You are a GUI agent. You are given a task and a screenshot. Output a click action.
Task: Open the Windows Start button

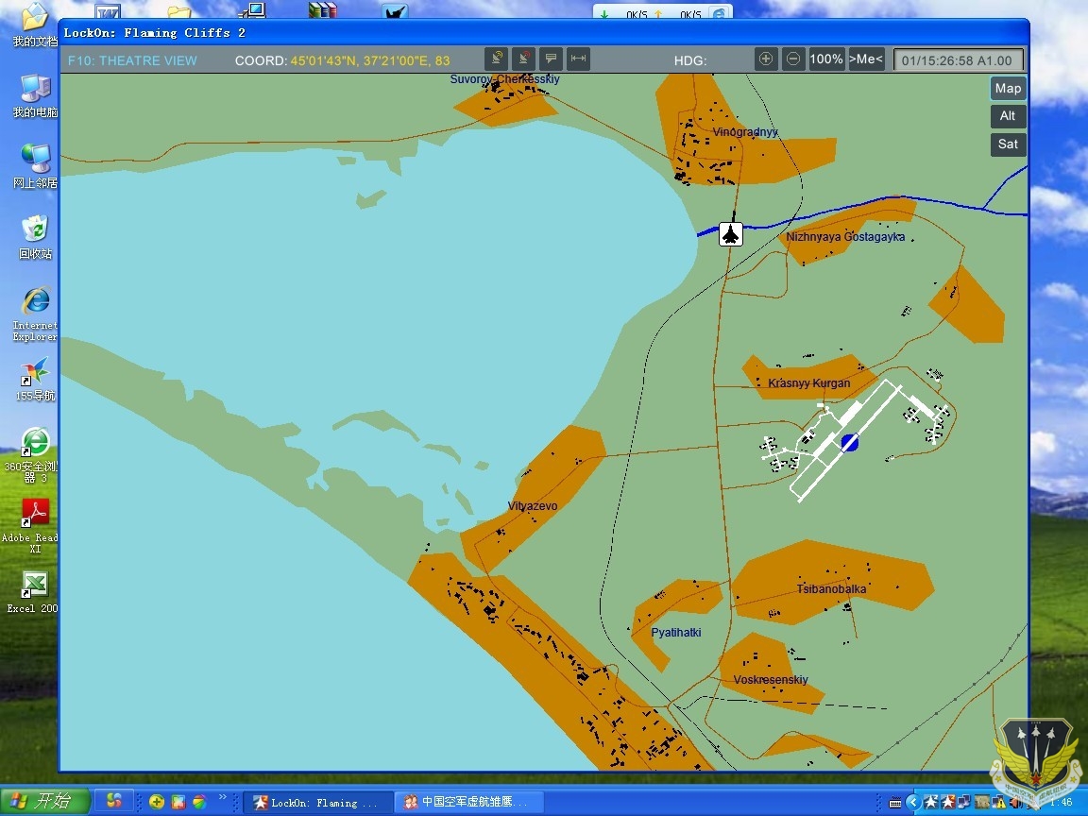44,802
